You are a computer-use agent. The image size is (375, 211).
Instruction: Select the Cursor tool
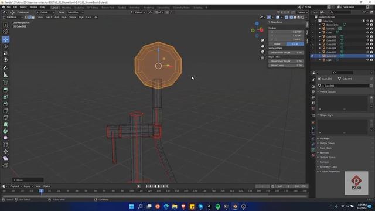click(x=5, y=32)
